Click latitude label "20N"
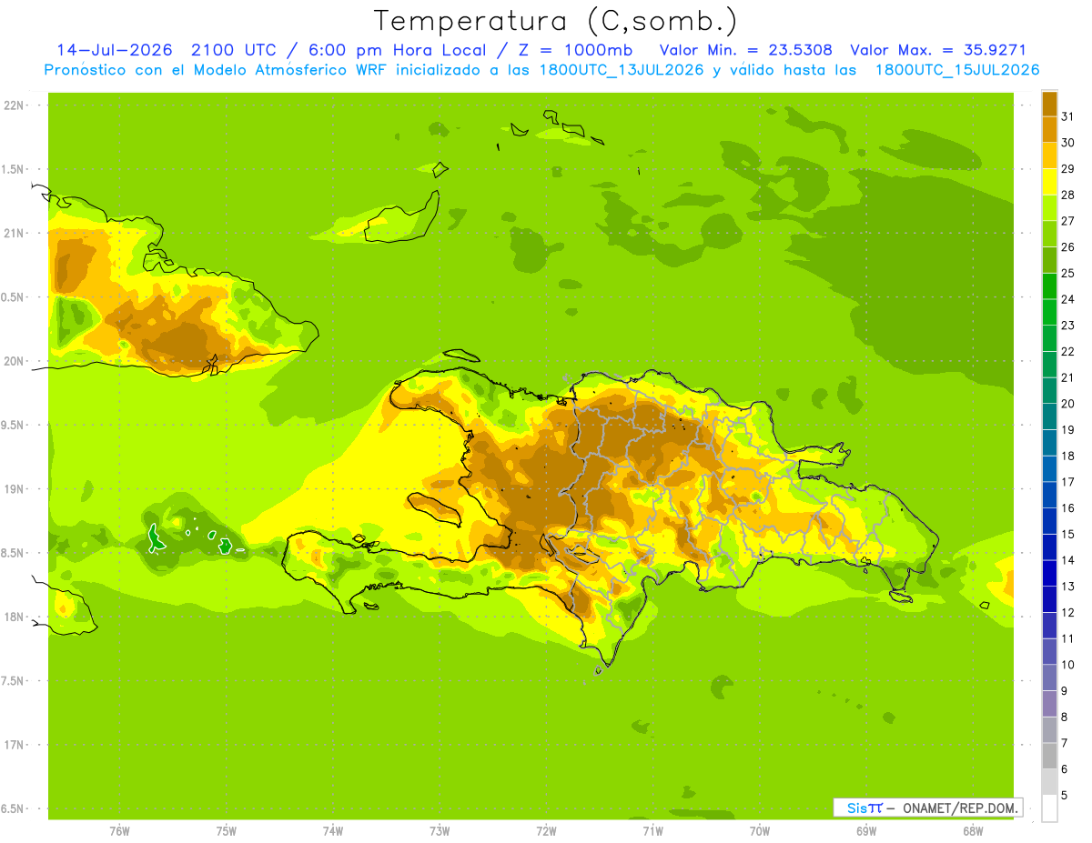This screenshot has width=1092, height=843. pyautogui.click(x=15, y=361)
